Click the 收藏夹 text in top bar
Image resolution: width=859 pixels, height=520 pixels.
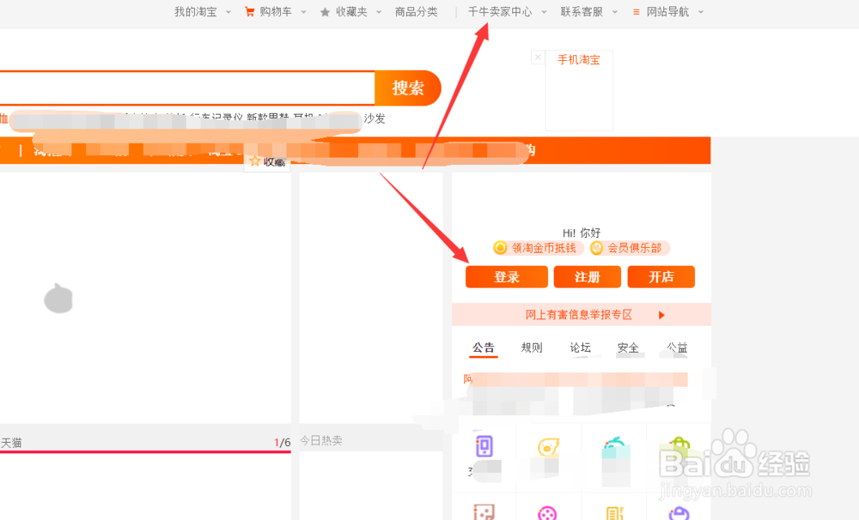(x=351, y=11)
